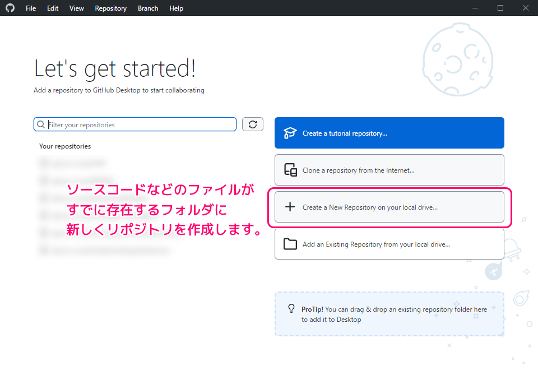Open the View menu
Image resolution: width=538 pixels, height=370 pixels.
pyautogui.click(x=77, y=8)
